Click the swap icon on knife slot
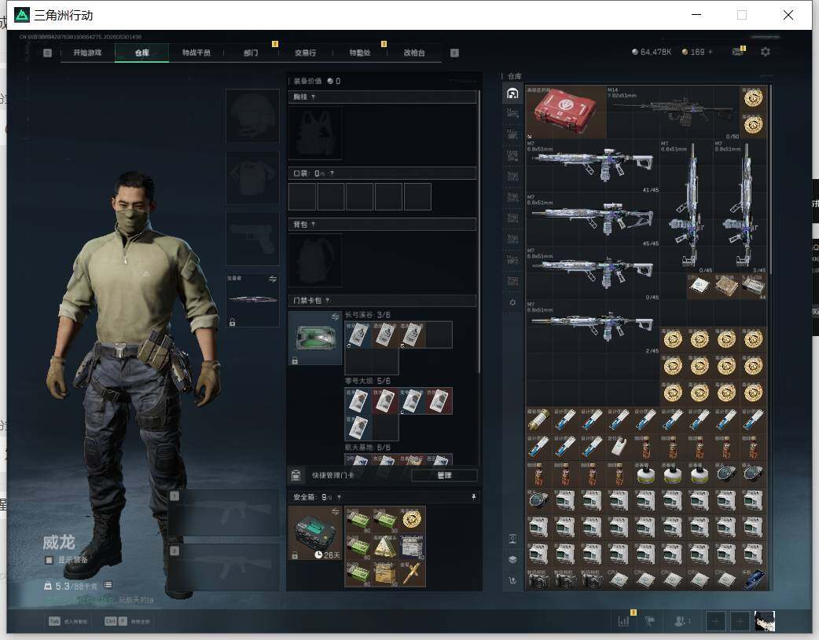This screenshot has width=819, height=640. point(272,280)
